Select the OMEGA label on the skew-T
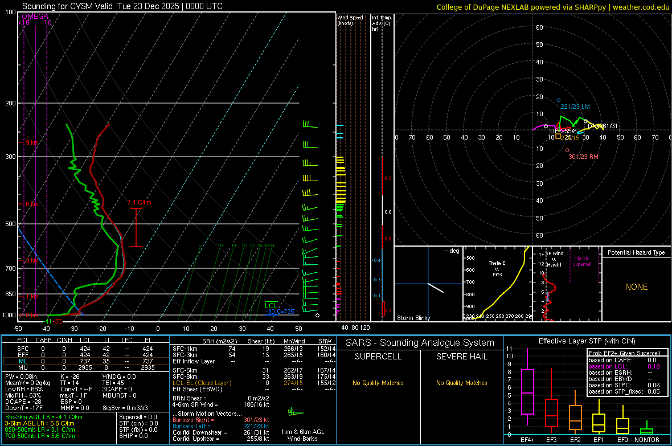Viewport: 672px width, 446px height. [x=35, y=17]
